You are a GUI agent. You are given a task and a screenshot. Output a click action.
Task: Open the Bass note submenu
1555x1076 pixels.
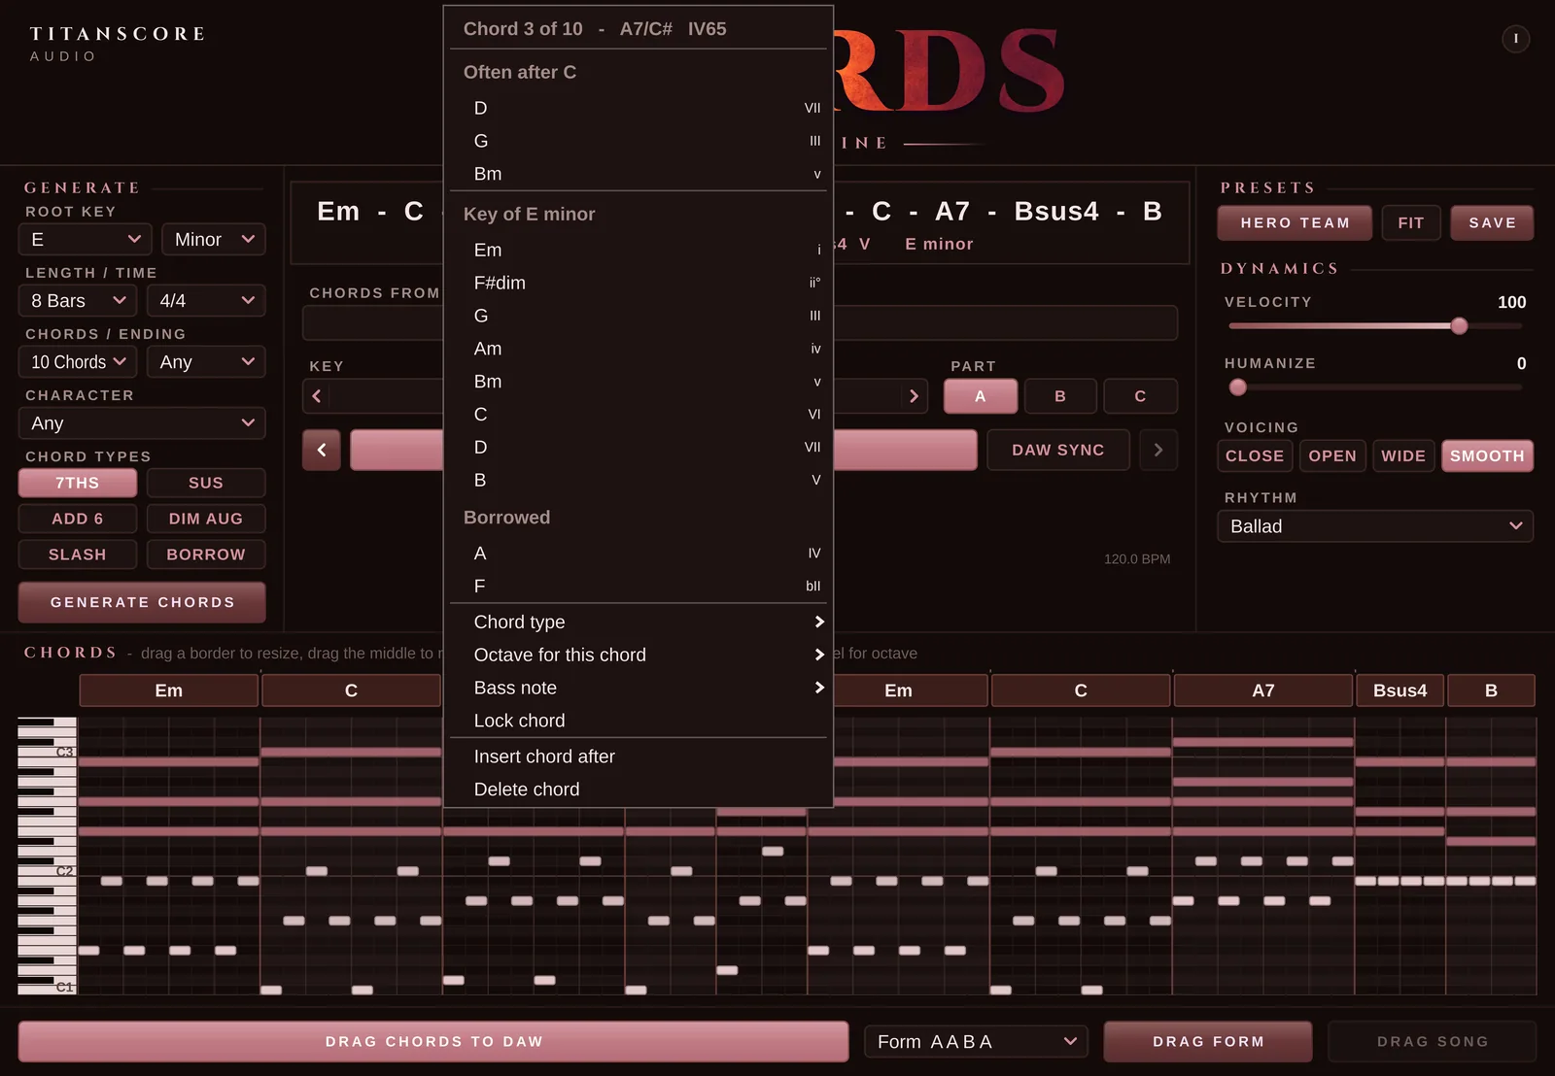point(639,688)
